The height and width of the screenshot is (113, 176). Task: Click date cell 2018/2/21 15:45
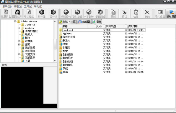(x=134, y=72)
